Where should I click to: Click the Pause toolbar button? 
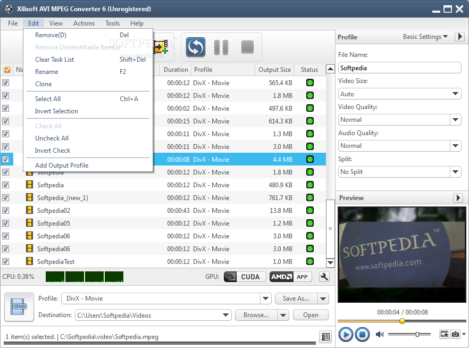point(221,47)
